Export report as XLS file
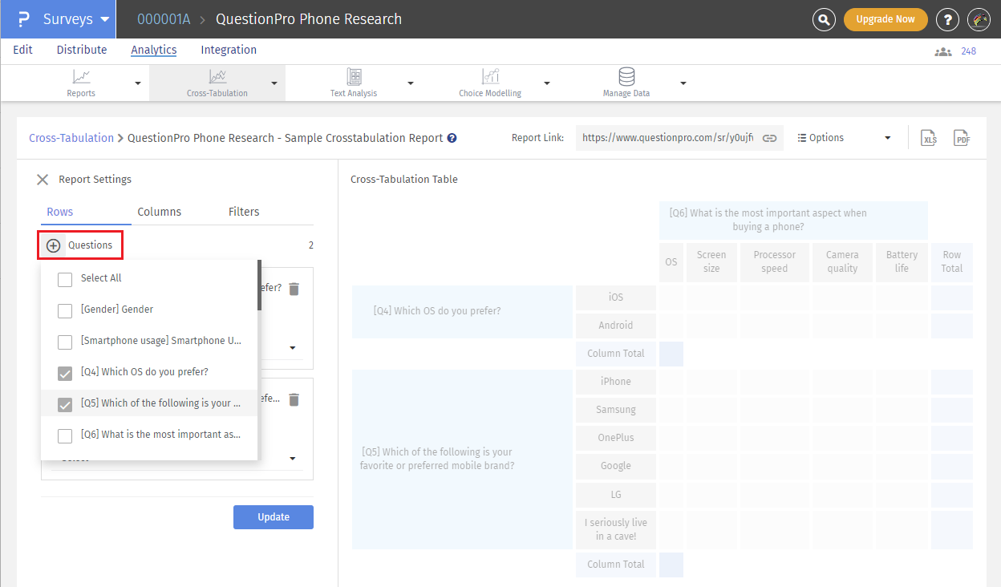 (929, 138)
